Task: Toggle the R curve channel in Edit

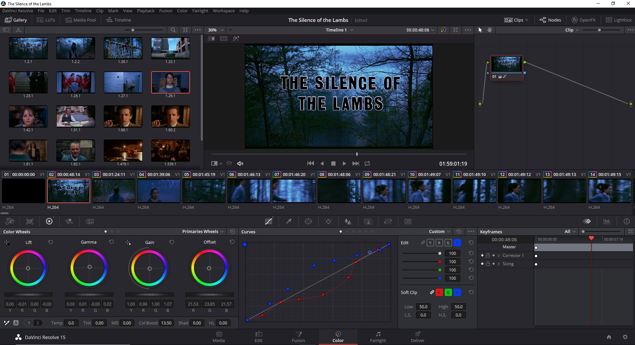Action: 439,243
